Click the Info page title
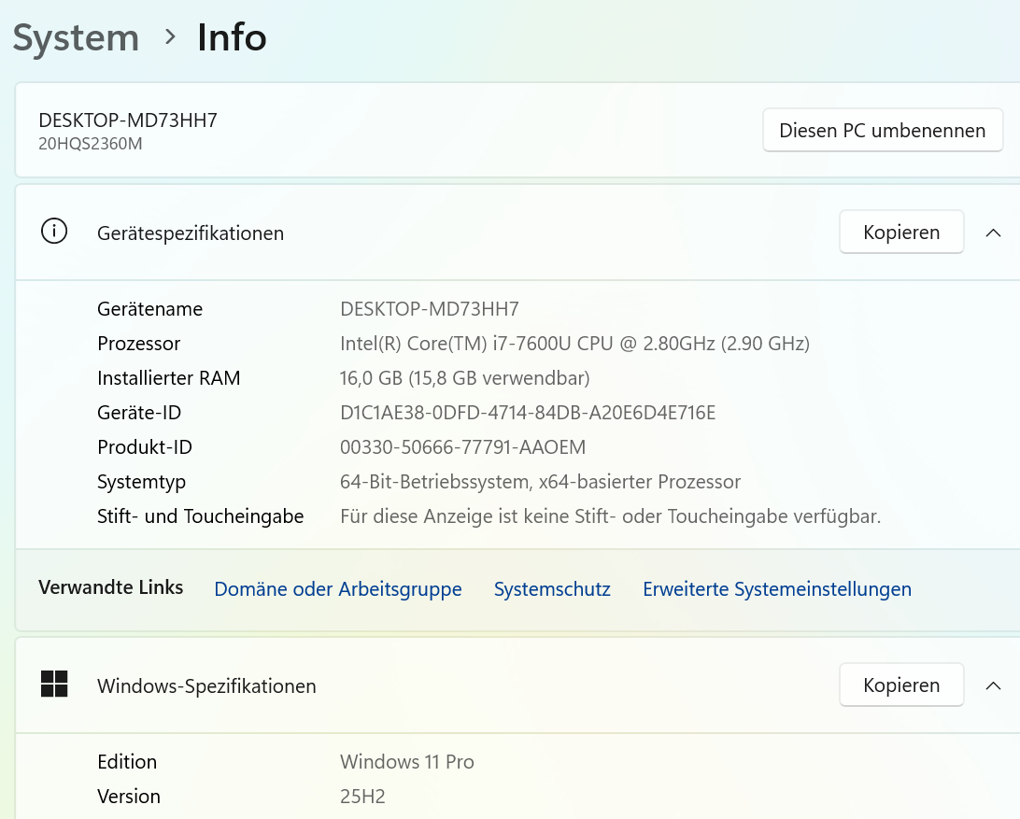 click(232, 37)
